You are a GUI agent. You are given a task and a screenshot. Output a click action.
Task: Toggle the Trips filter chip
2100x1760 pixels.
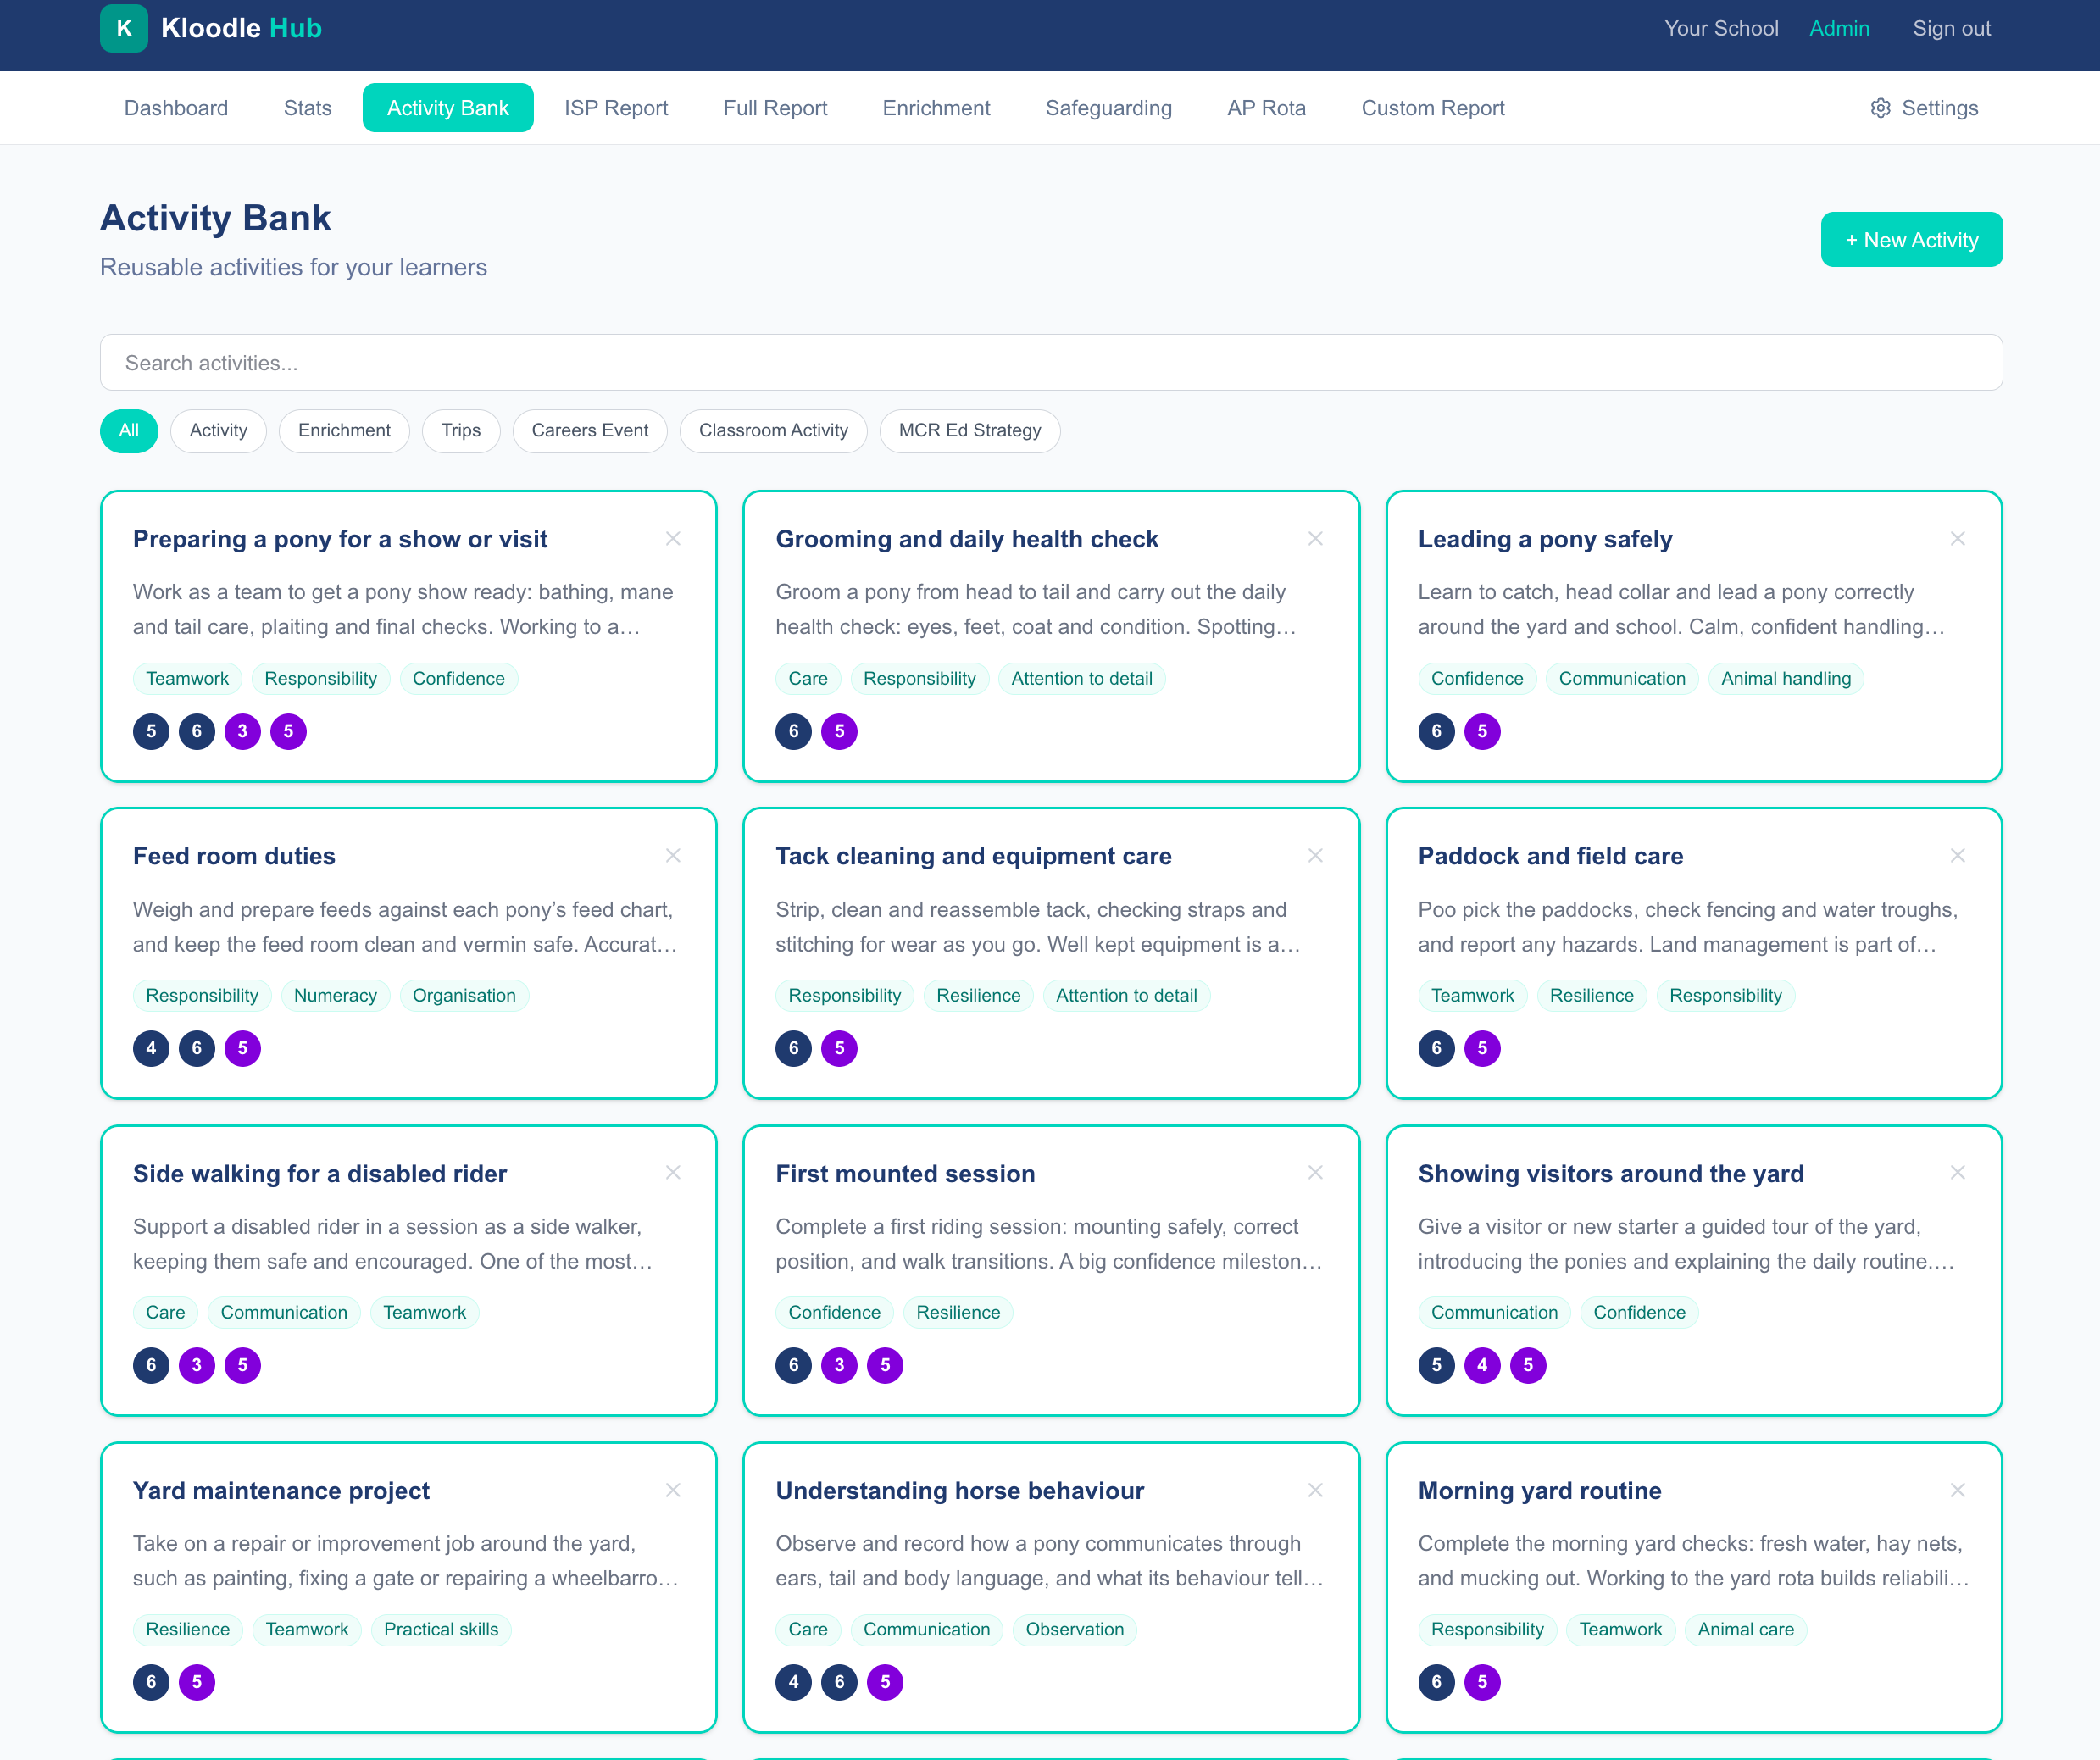[461, 431]
